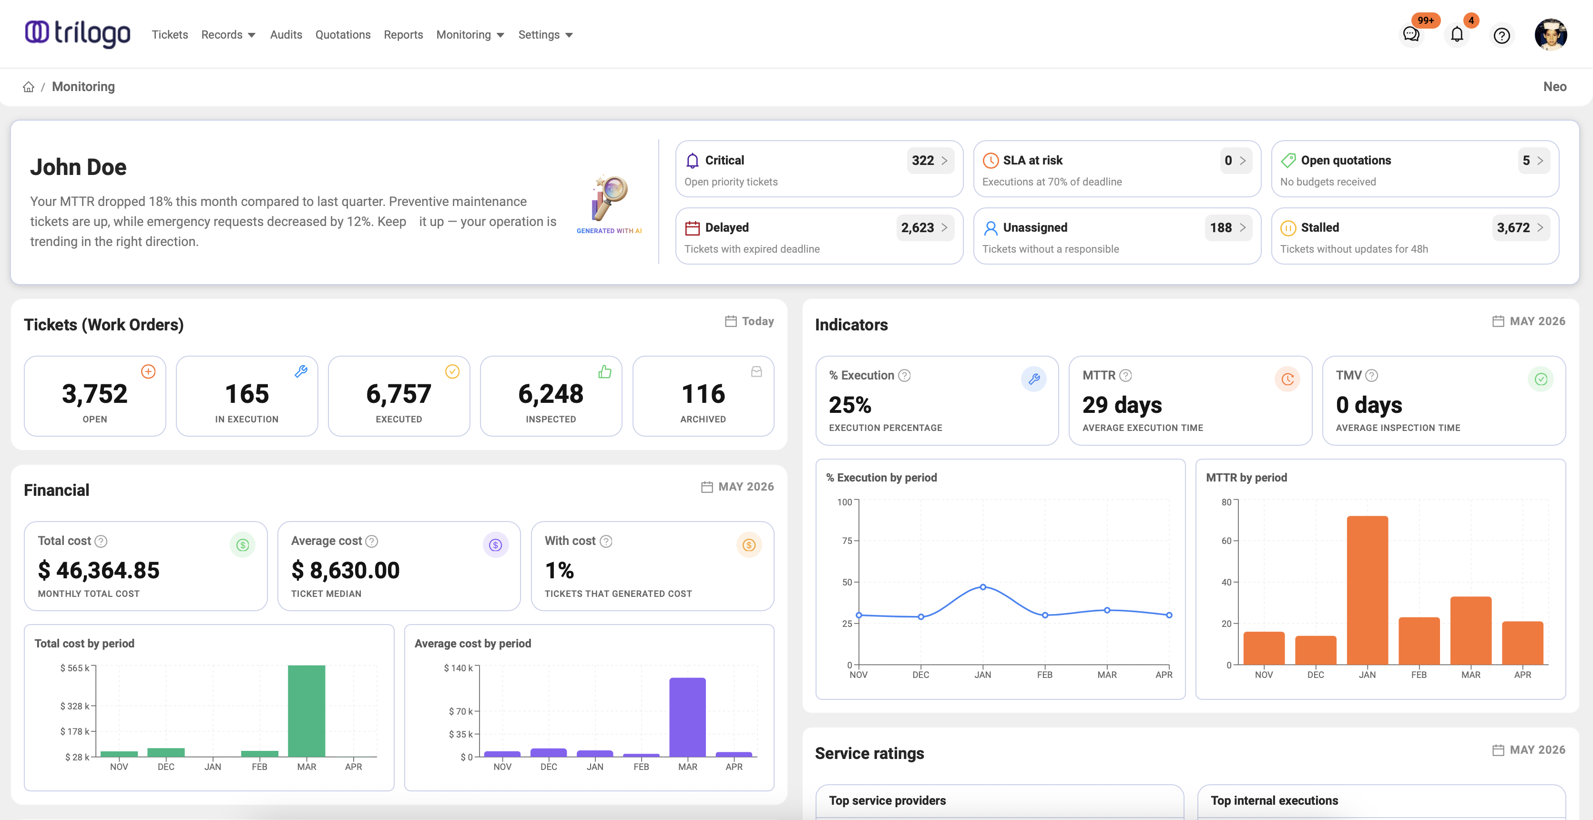Go to the Audits menu
This screenshot has height=820, width=1593.
click(286, 35)
